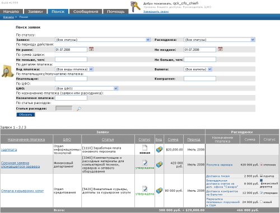Viewport: 280px width, 213px height.
Task: Click the Не ранее date field
Action: (71, 50)
